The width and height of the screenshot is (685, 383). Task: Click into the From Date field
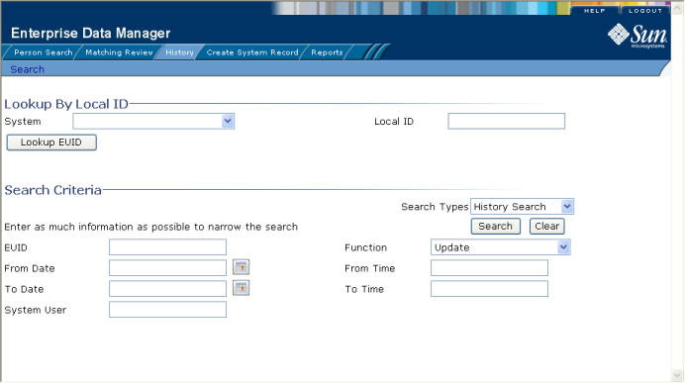click(167, 268)
